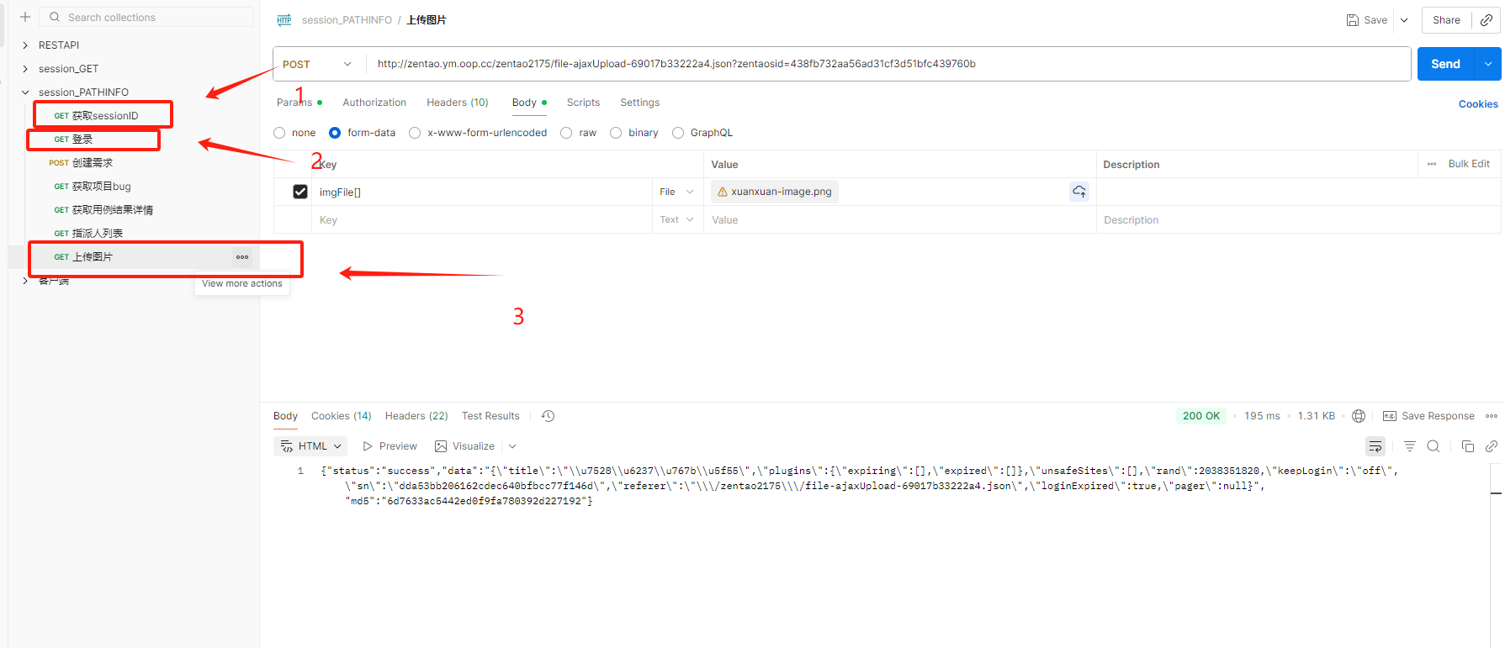
Task: Click the request URL field
Action: click(888, 64)
